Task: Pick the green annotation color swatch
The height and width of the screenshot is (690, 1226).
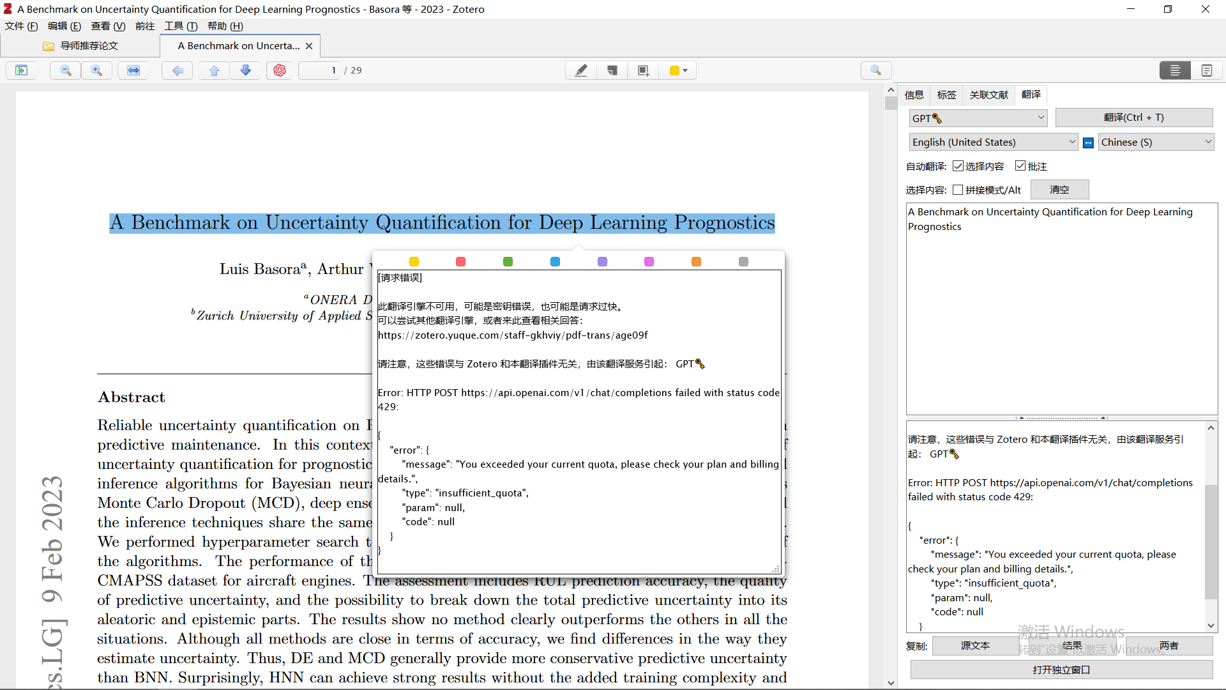Action: (508, 262)
